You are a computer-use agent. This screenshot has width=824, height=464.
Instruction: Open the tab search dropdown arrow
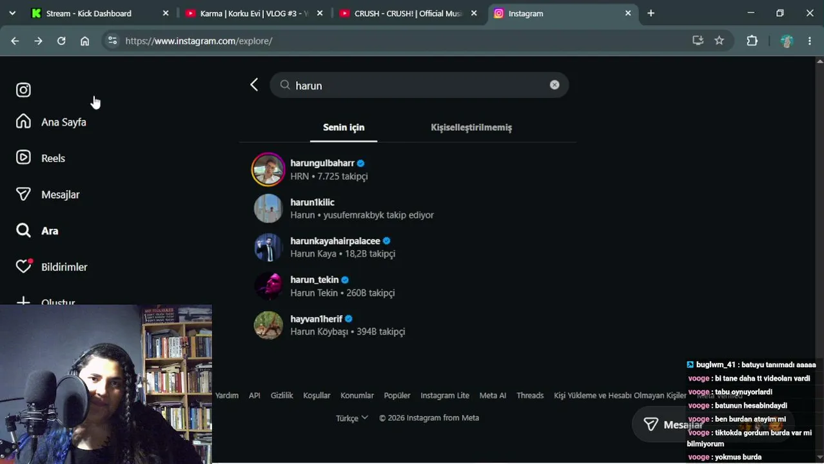pyautogui.click(x=12, y=13)
